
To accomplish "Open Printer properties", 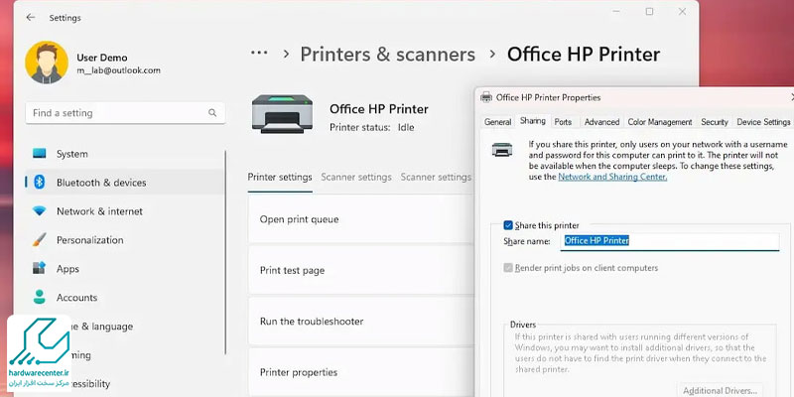I will click(x=361, y=372).
